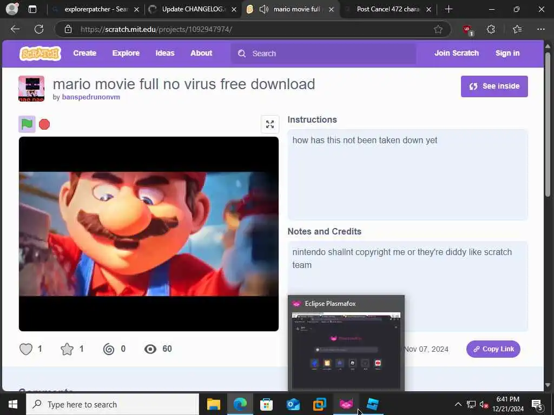Love this project with heart icon

click(26, 349)
